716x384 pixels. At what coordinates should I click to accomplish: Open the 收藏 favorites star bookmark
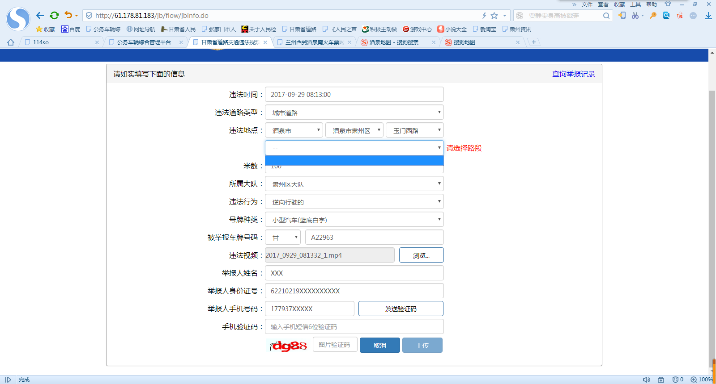tap(45, 29)
